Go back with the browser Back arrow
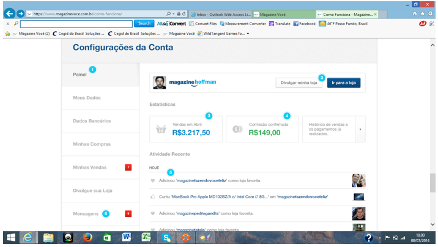The image size is (438, 247). [x=10, y=13]
